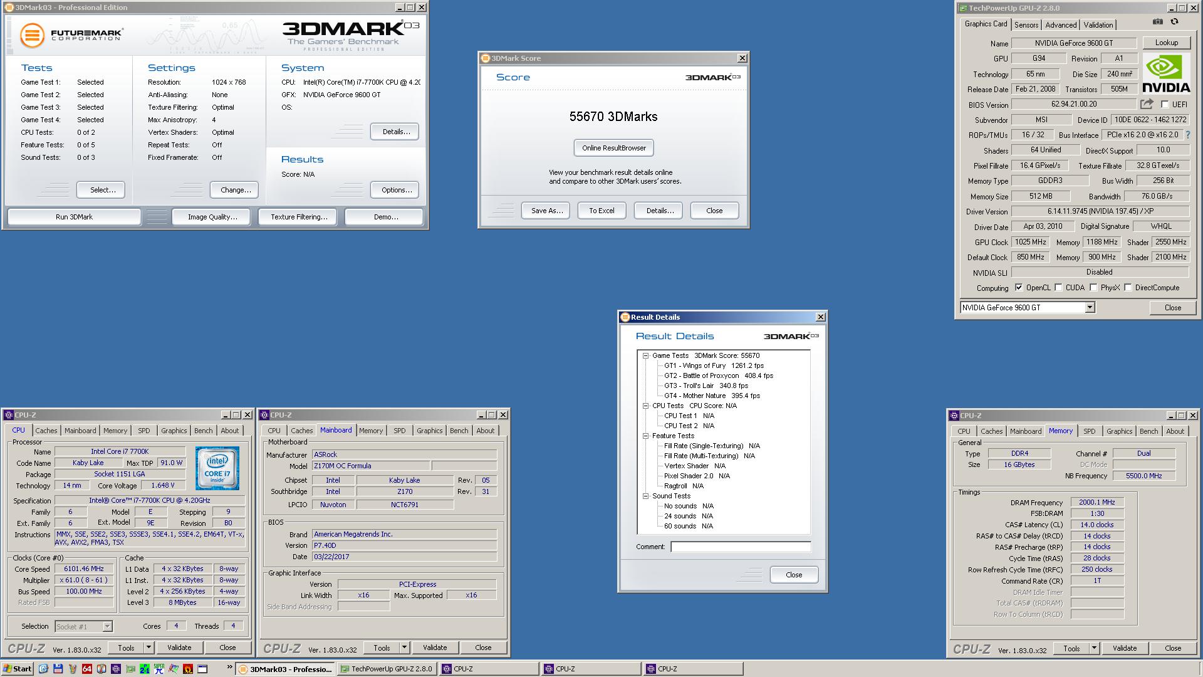Click the Select button under Tests
Screen dimensions: 1203x677
[102, 190]
